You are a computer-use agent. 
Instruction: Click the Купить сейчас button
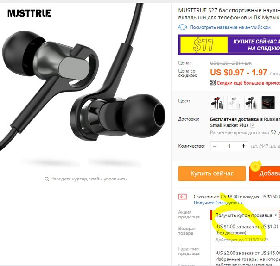(x=212, y=173)
